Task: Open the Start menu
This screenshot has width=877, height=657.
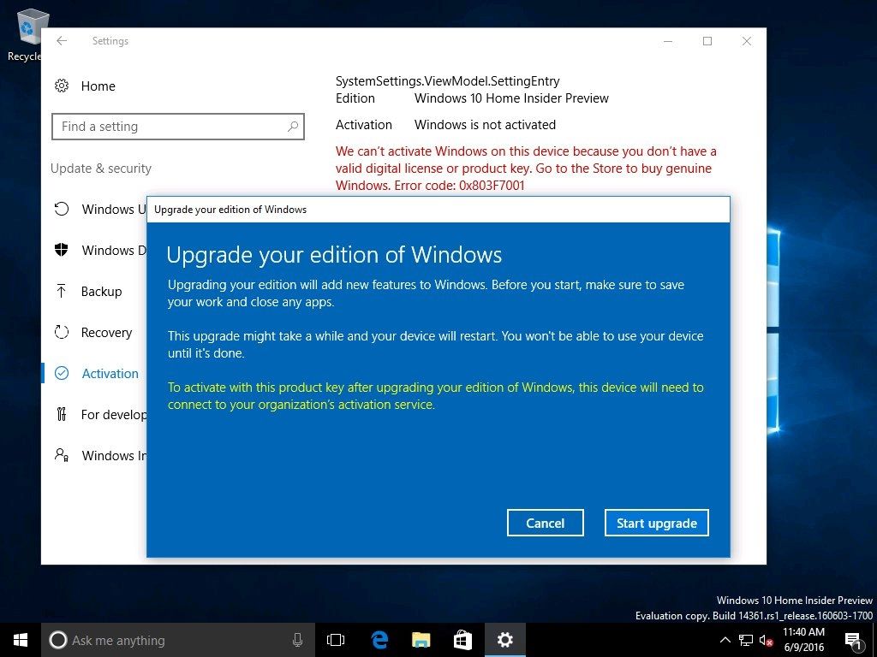Action: click(20, 640)
